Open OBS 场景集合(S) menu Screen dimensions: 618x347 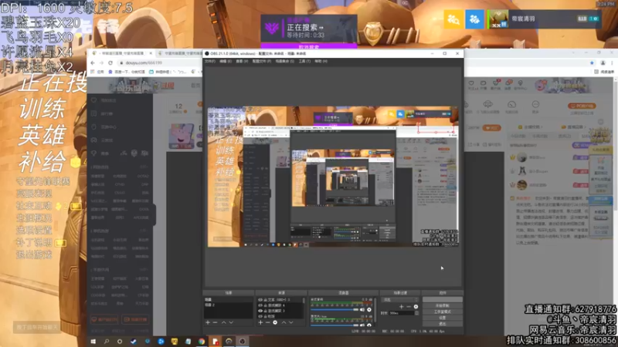284,62
